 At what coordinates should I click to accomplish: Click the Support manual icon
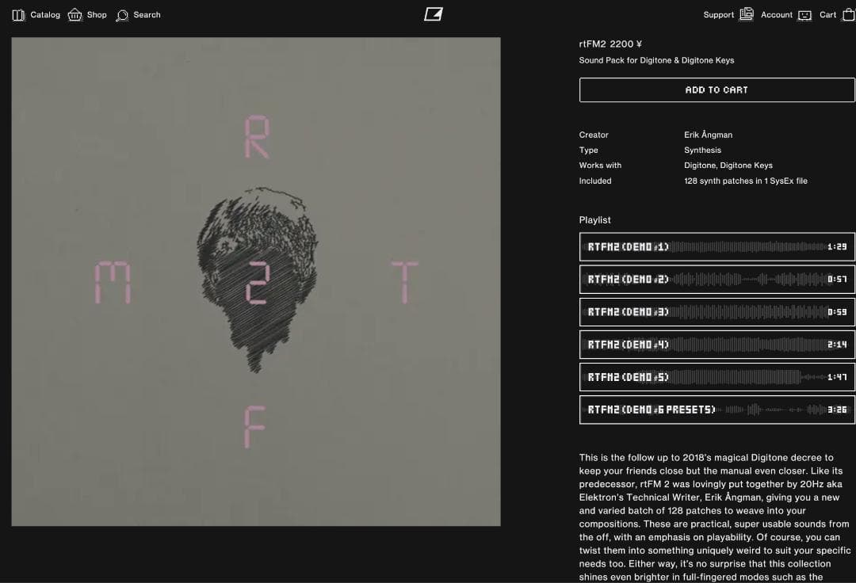[747, 14]
